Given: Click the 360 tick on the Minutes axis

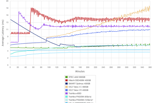Looking at the screenshot, I should pyautogui.click(x=150, y=67).
